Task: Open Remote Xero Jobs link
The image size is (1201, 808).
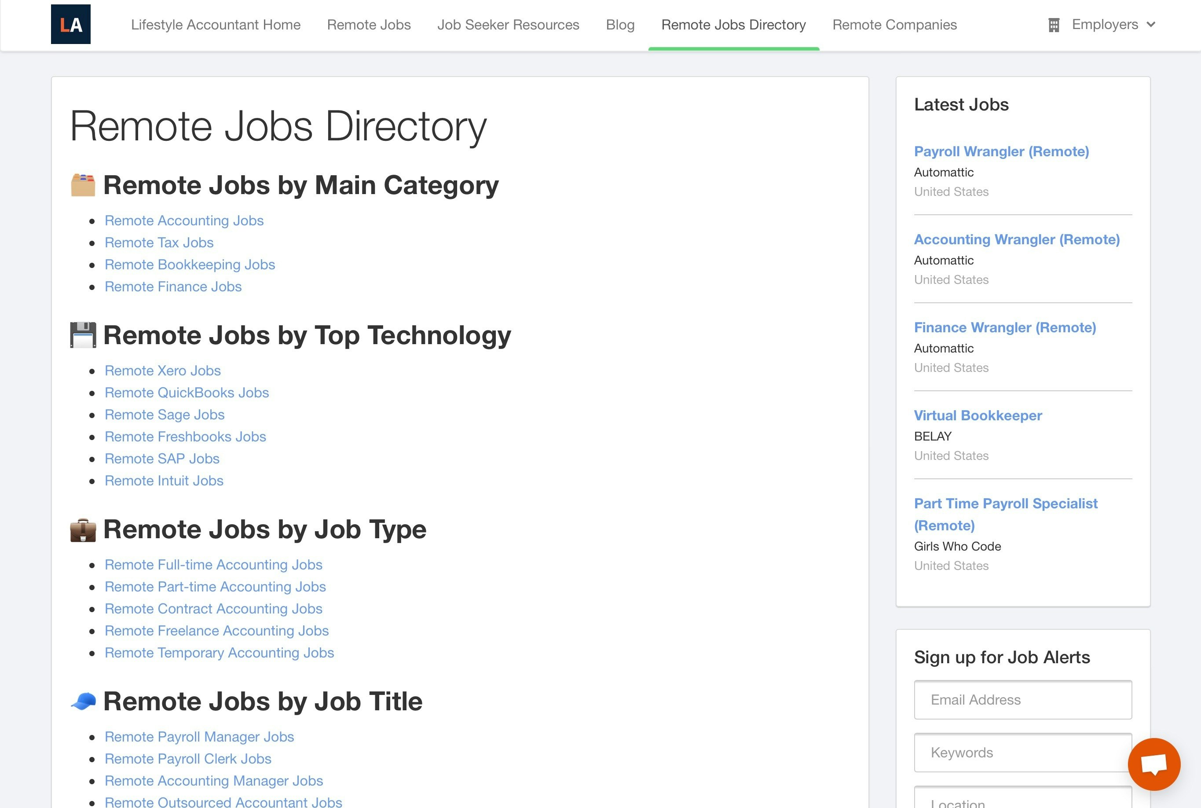Action: [x=163, y=371]
